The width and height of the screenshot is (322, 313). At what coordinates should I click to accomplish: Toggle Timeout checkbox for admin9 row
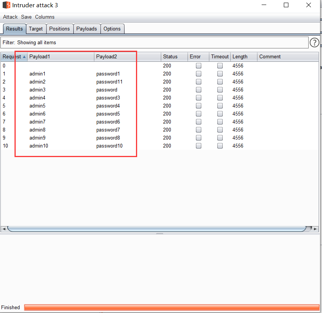(x=220, y=138)
